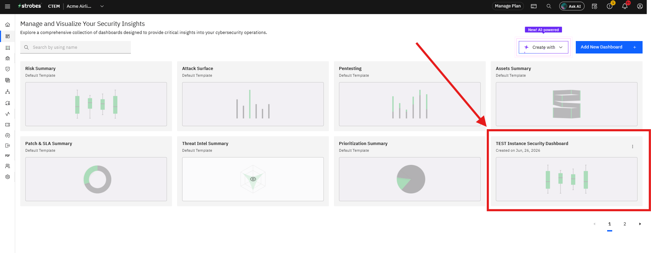Click the search magnifier in the top bar
Viewport: 651px width, 253px height.
pos(549,6)
